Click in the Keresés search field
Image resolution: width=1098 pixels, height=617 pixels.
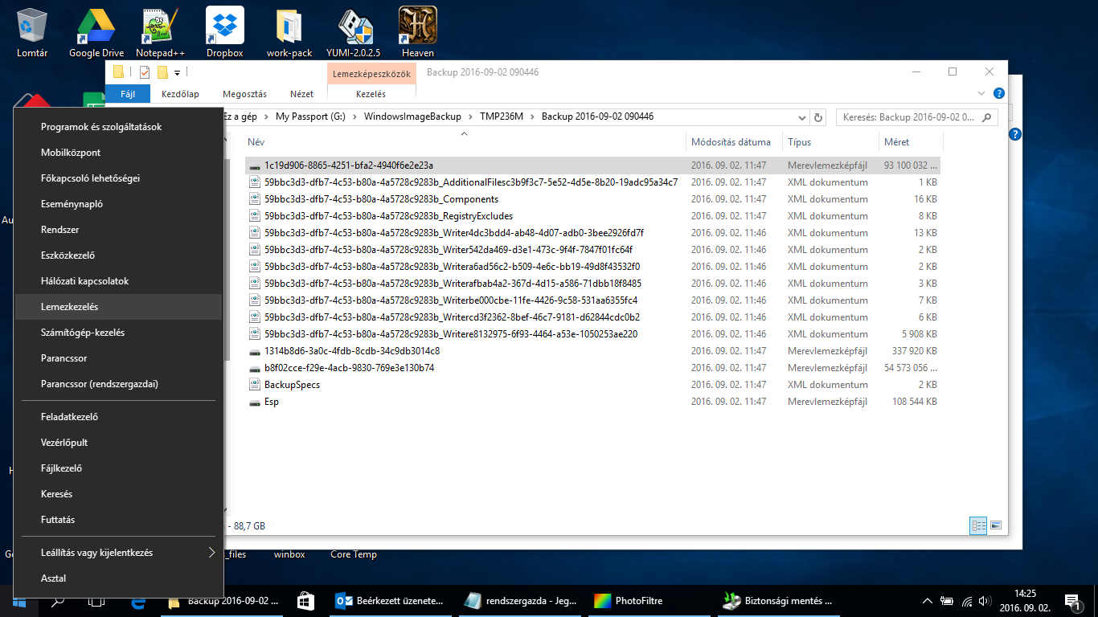click(x=908, y=117)
